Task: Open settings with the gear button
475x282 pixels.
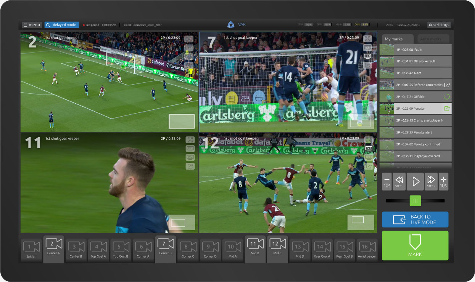Action: (x=439, y=25)
